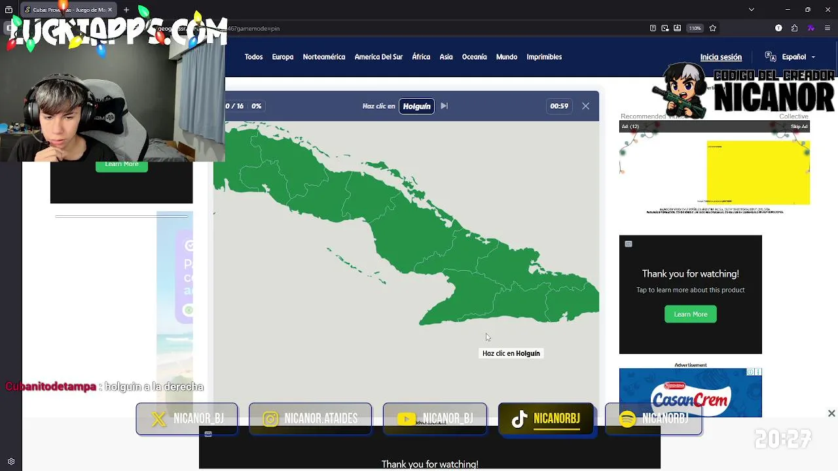838x471 pixels.
Task: Open the Imprimibles menu item
Action: (x=544, y=57)
